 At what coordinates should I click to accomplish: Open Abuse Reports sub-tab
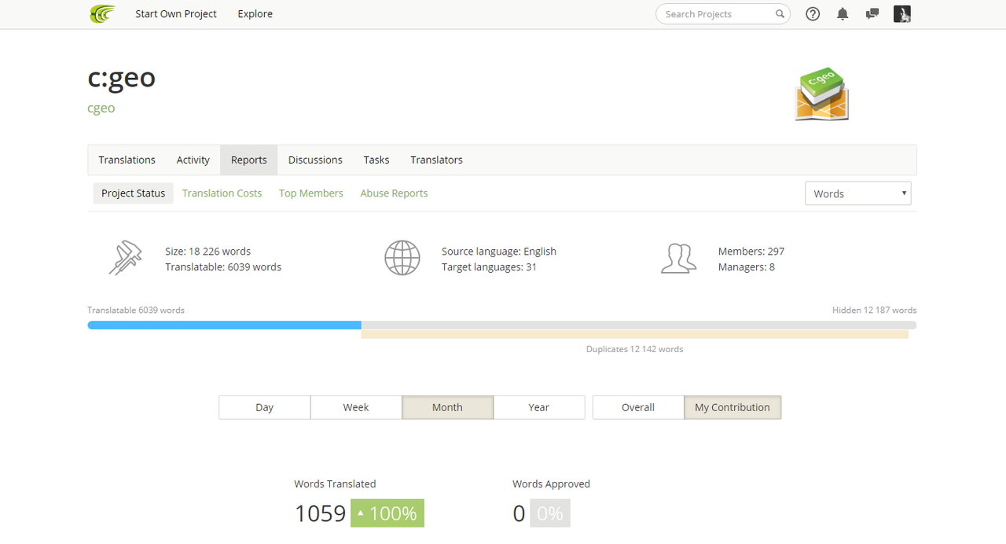395,193
